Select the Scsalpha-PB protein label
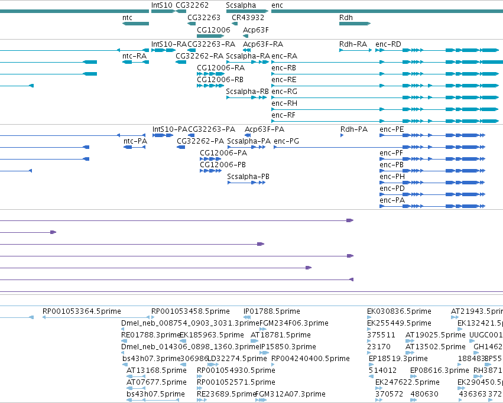 point(248,177)
